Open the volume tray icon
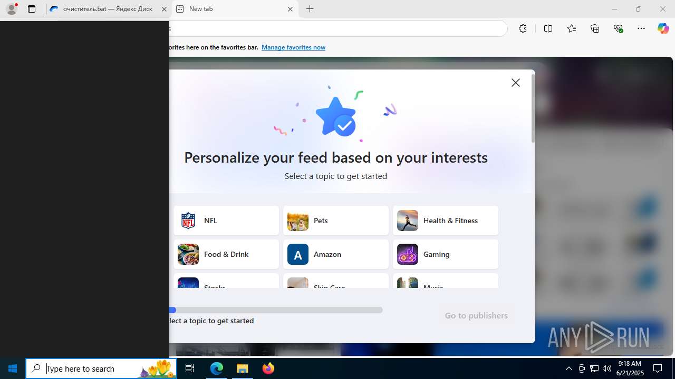675x379 pixels. (606, 368)
